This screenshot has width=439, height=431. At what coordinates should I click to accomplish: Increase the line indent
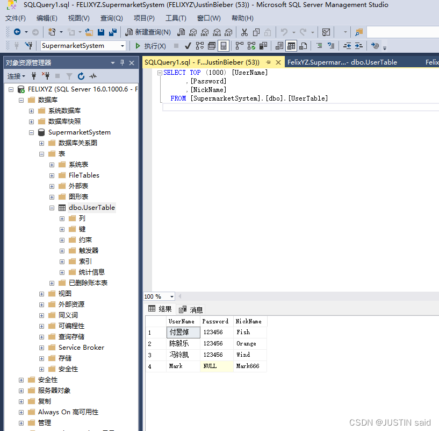click(358, 46)
